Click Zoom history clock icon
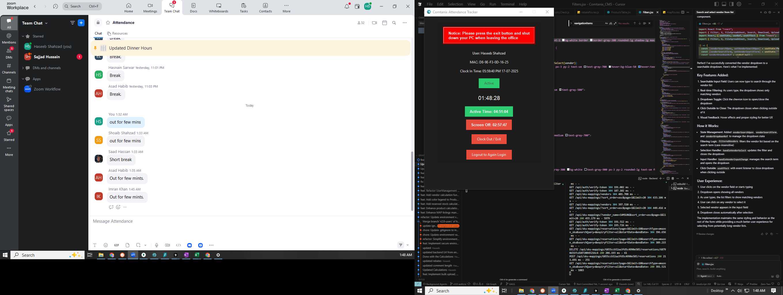 [55, 6]
